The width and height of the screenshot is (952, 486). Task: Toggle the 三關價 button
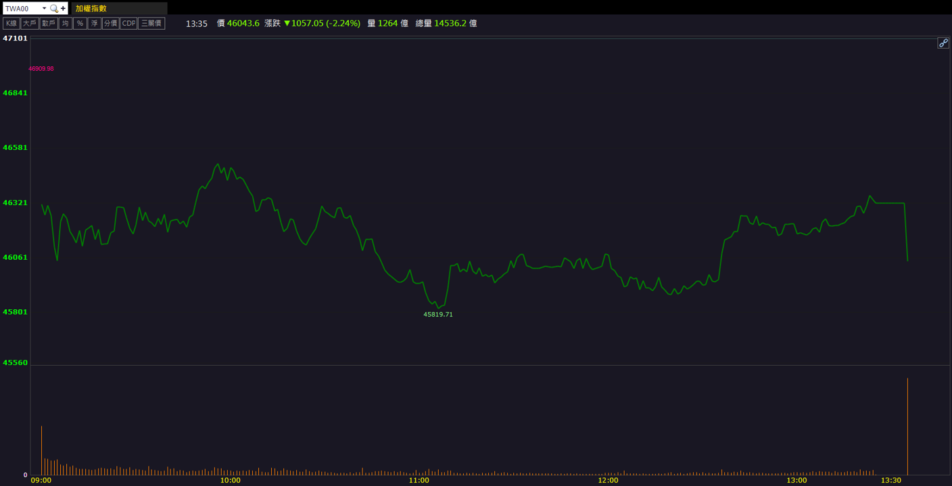click(x=151, y=23)
